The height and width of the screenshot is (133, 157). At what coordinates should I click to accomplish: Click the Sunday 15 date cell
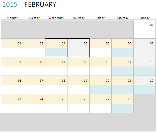tap(145, 62)
